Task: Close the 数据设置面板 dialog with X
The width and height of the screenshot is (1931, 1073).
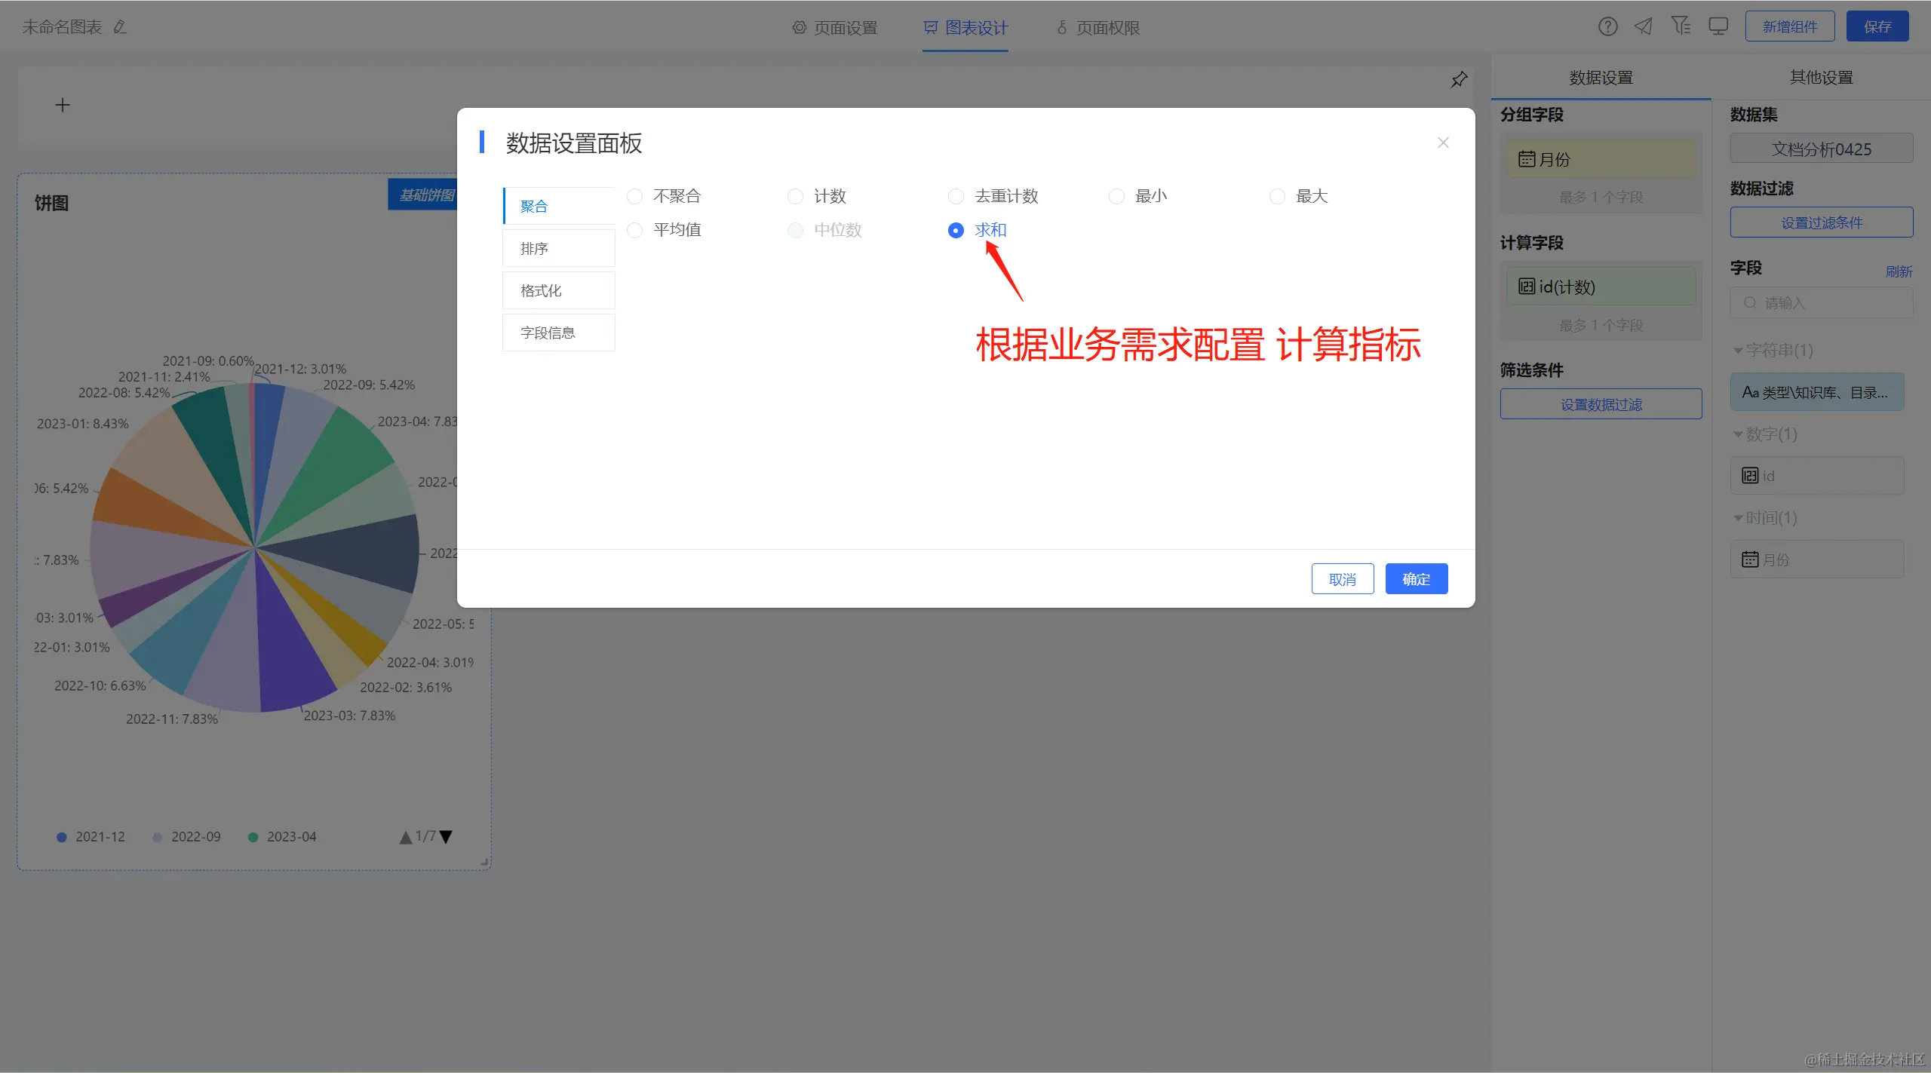Action: 1443,143
